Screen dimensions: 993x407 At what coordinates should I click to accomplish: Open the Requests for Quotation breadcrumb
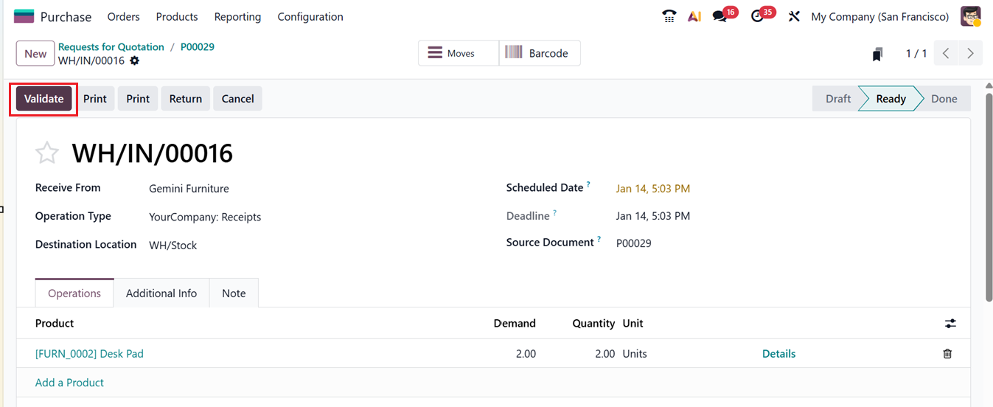point(111,46)
